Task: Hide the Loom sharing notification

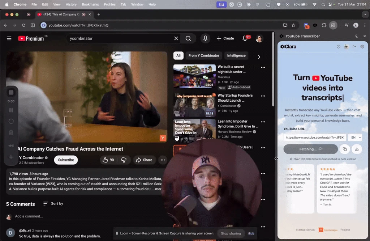Action: coord(251,233)
